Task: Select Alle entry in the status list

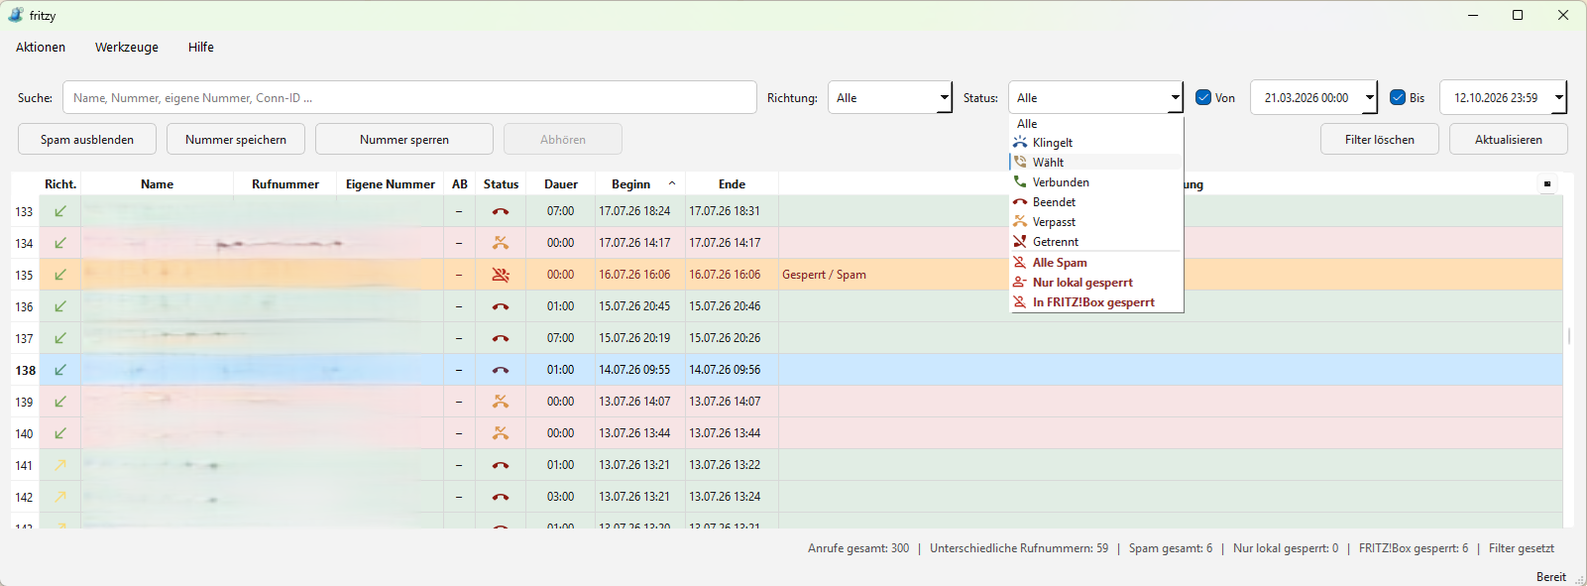Action: tap(1095, 124)
